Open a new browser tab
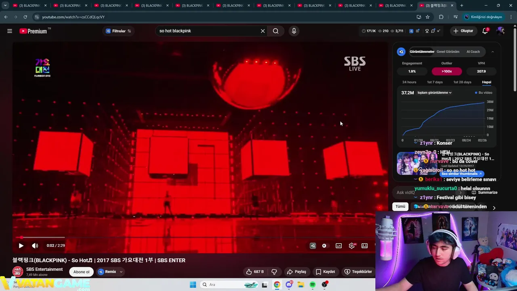The image size is (517, 291). coord(462,6)
